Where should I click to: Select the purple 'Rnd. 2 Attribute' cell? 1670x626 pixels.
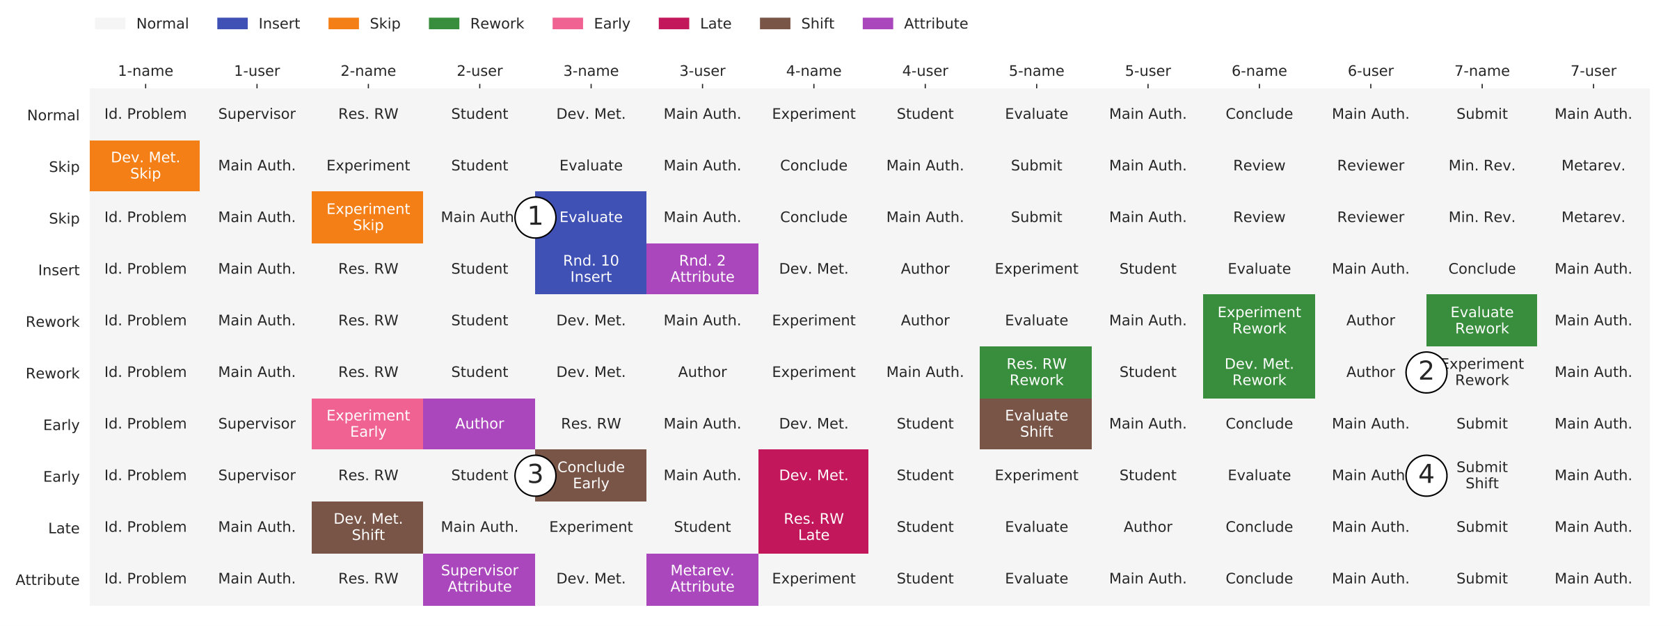pyautogui.click(x=702, y=268)
